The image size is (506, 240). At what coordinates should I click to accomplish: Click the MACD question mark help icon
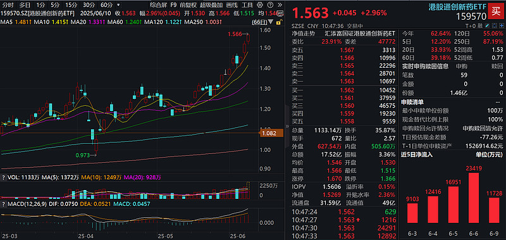[x=4, y=204]
